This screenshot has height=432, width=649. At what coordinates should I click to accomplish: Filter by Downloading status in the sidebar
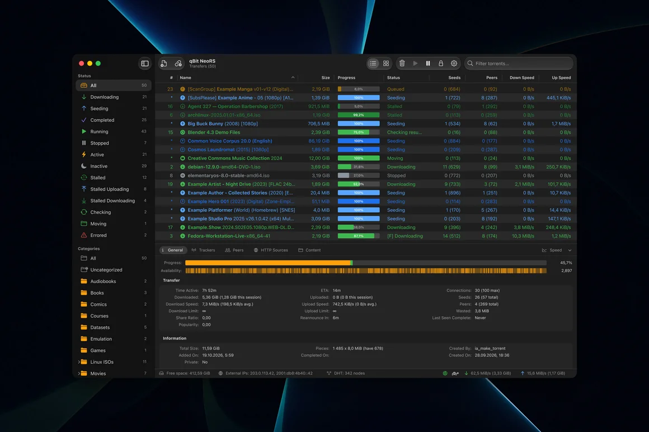[114, 97]
